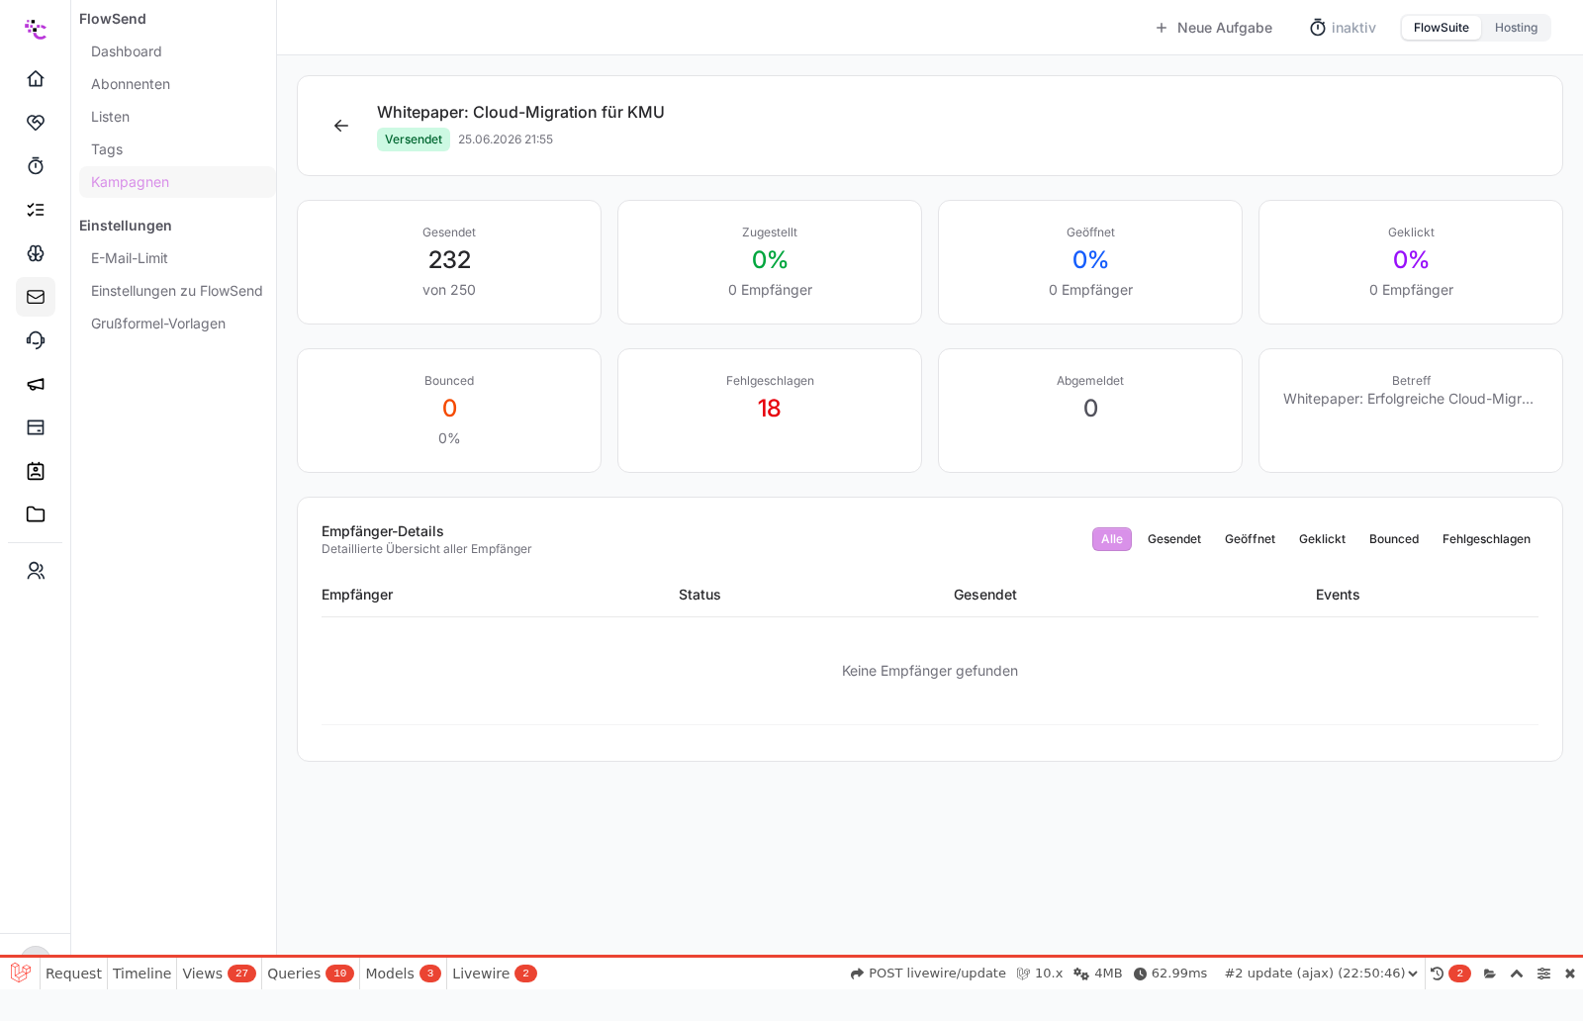Open the users icon in left rail
The height and width of the screenshot is (1021, 1583).
[x=36, y=571]
